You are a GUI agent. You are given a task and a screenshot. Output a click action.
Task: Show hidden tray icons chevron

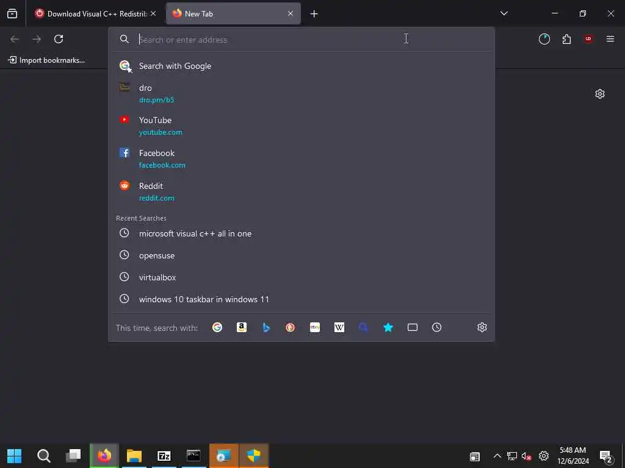pyautogui.click(x=497, y=456)
